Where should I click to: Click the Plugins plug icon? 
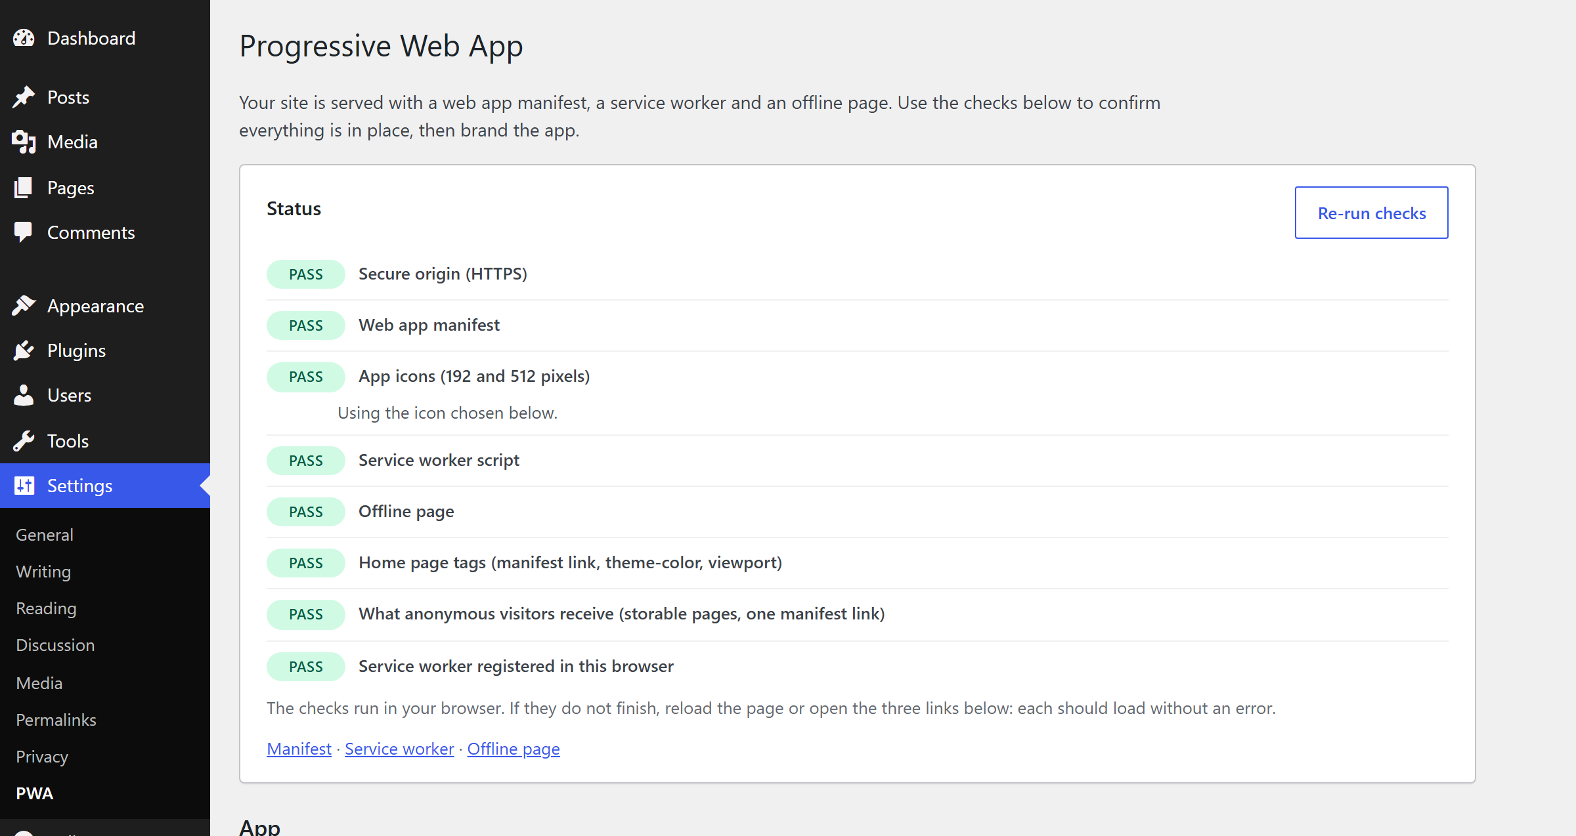[24, 350]
